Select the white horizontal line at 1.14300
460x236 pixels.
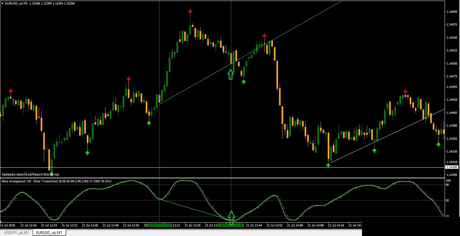point(222,167)
